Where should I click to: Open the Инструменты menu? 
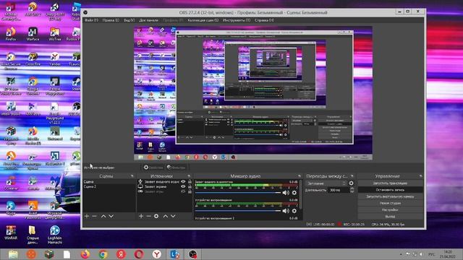tap(237, 20)
